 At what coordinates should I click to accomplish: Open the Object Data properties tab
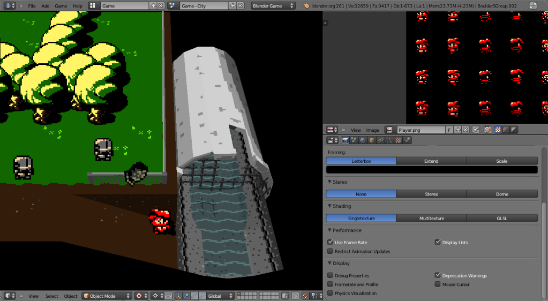click(389, 140)
